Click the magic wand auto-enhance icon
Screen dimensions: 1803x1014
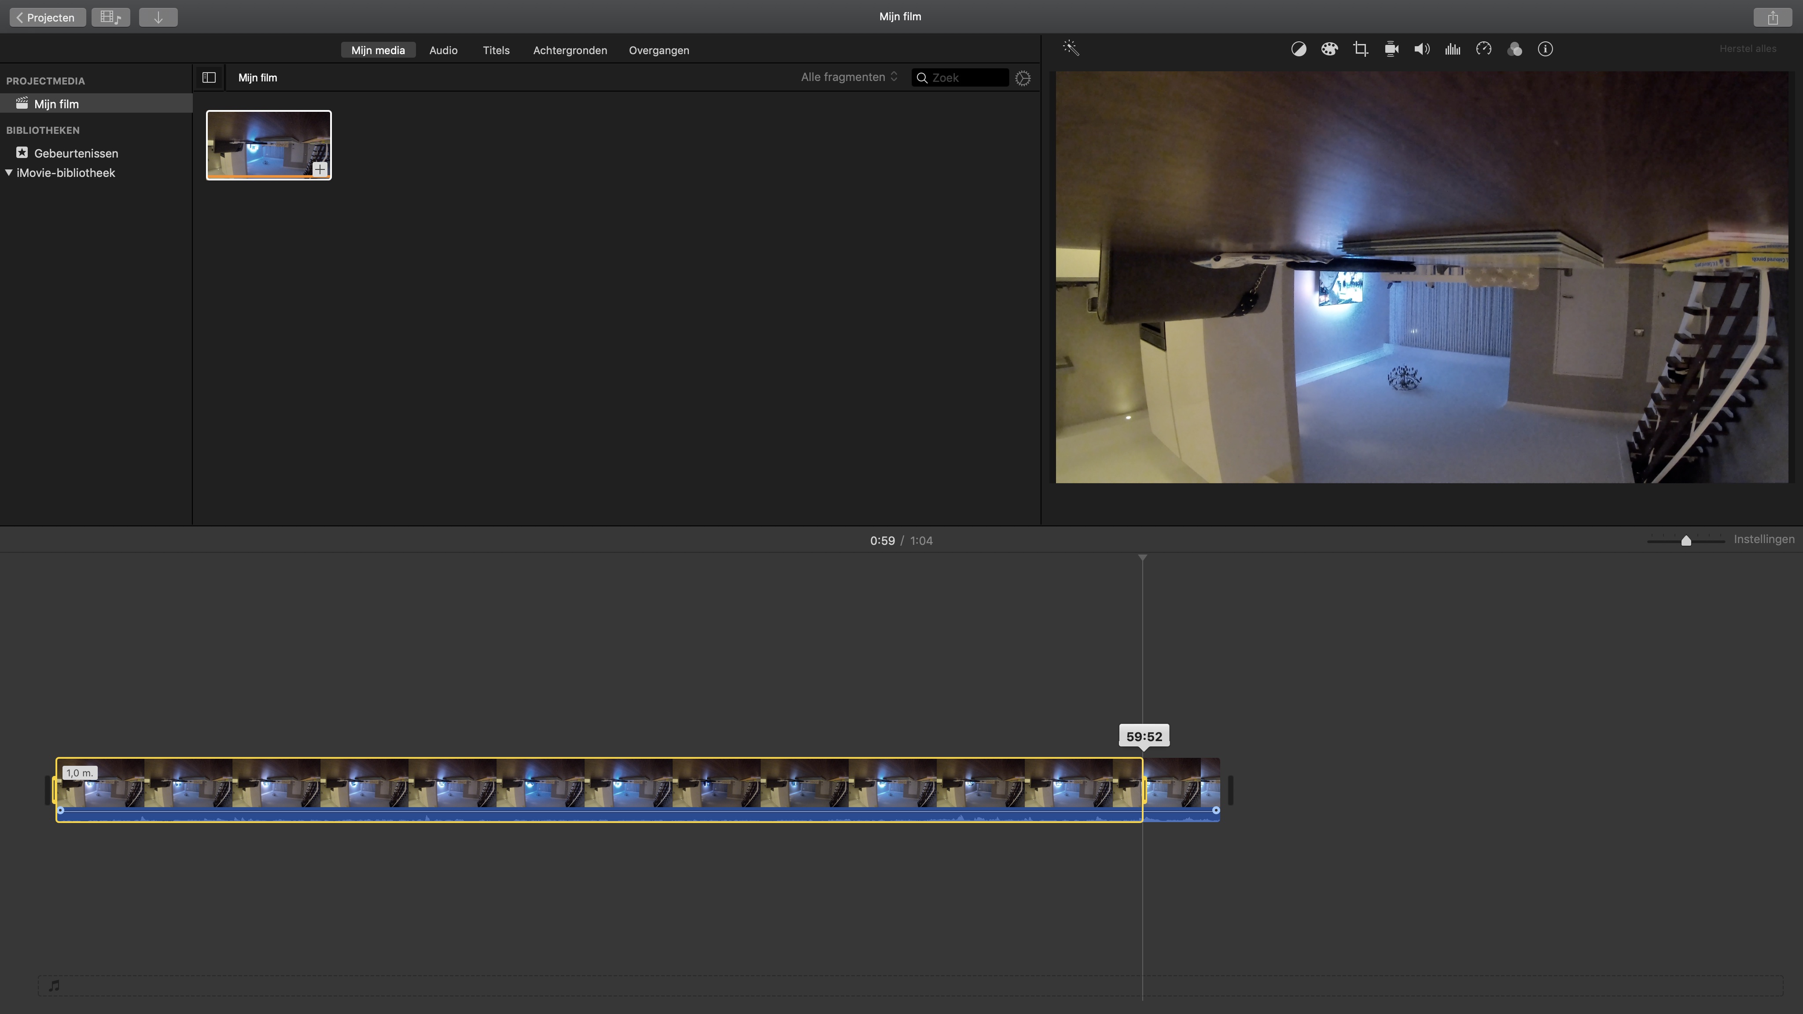[1071, 48]
